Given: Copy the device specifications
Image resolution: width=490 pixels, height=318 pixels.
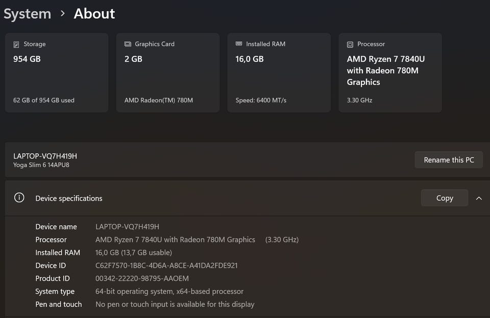Looking at the screenshot, I should [444, 198].
